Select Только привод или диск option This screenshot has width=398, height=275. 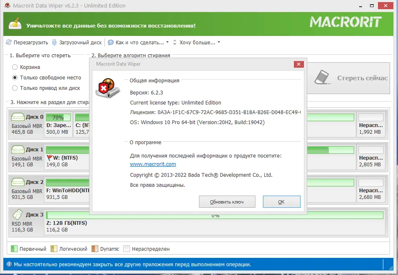coord(46,88)
